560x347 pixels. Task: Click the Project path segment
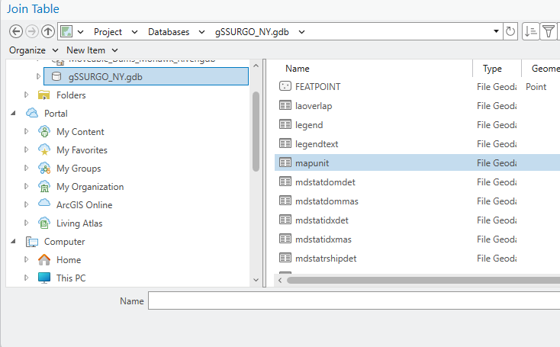(108, 32)
